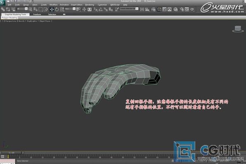Open the Customize menu
This screenshot has height=164, width=246.
click(x=102, y=5)
